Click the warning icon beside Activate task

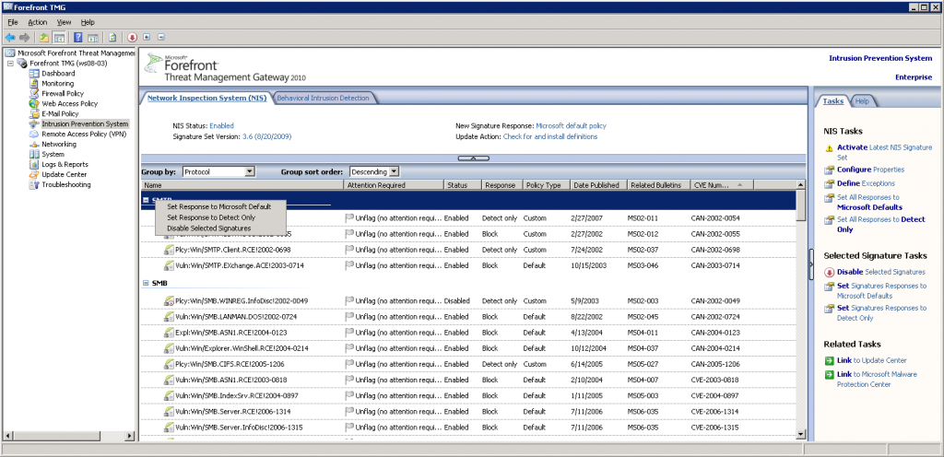(x=829, y=148)
